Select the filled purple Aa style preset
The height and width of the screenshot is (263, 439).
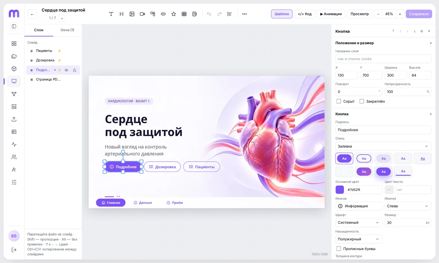click(x=344, y=158)
